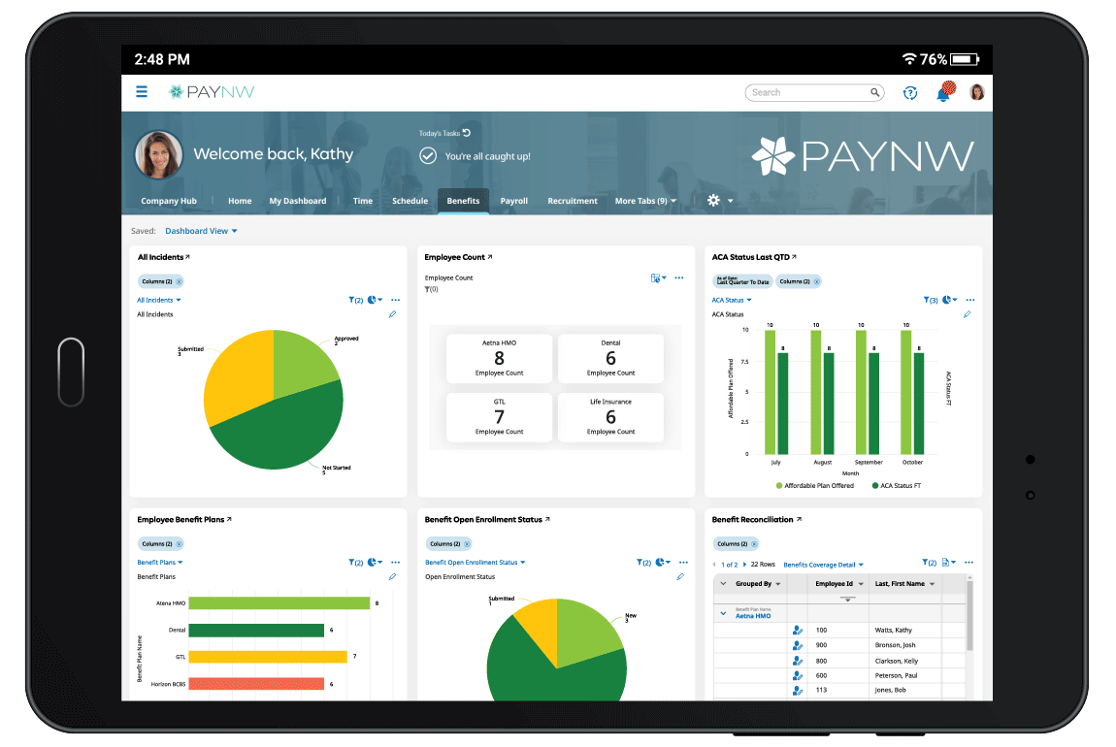Open three-dot menu in Employee Count widget
The height and width of the screenshot is (747, 1116).
click(679, 278)
